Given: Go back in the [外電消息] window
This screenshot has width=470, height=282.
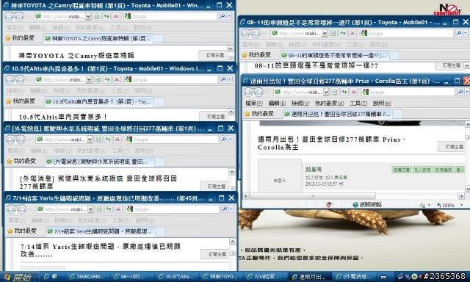Looking at the screenshot, I should tap(10, 140).
